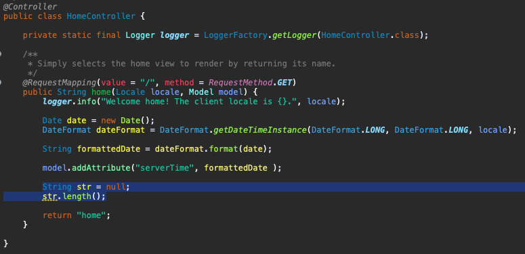Click the final closing brace of the class

[x=5, y=243]
